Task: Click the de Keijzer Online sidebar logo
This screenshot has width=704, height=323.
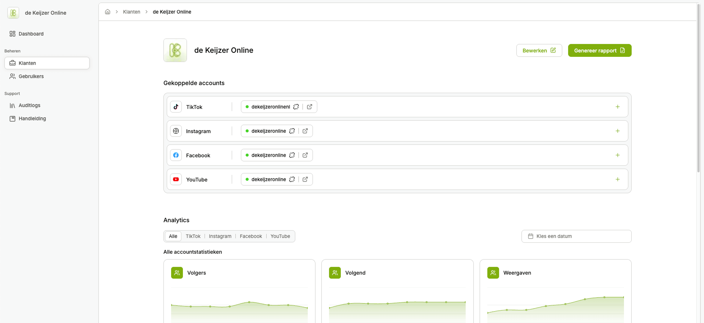Action: (13, 13)
